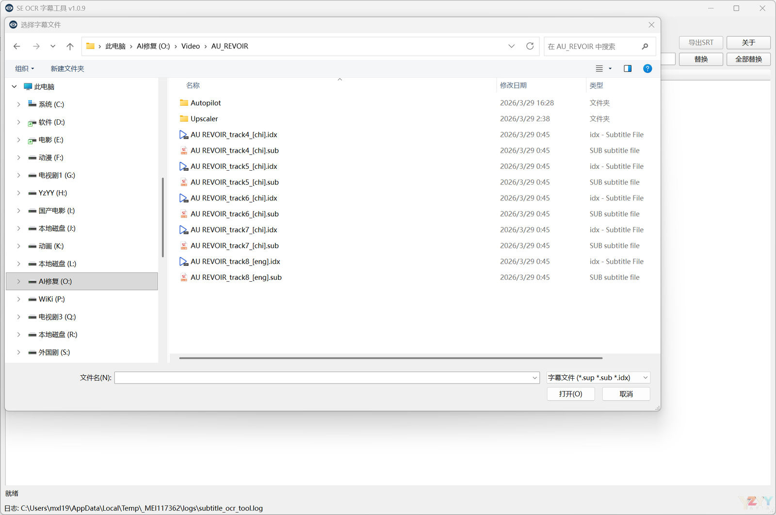Click icon of AU REVOIR_track4_[chi].sub
Image resolution: width=776 pixels, height=515 pixels.
click(184, 150)
